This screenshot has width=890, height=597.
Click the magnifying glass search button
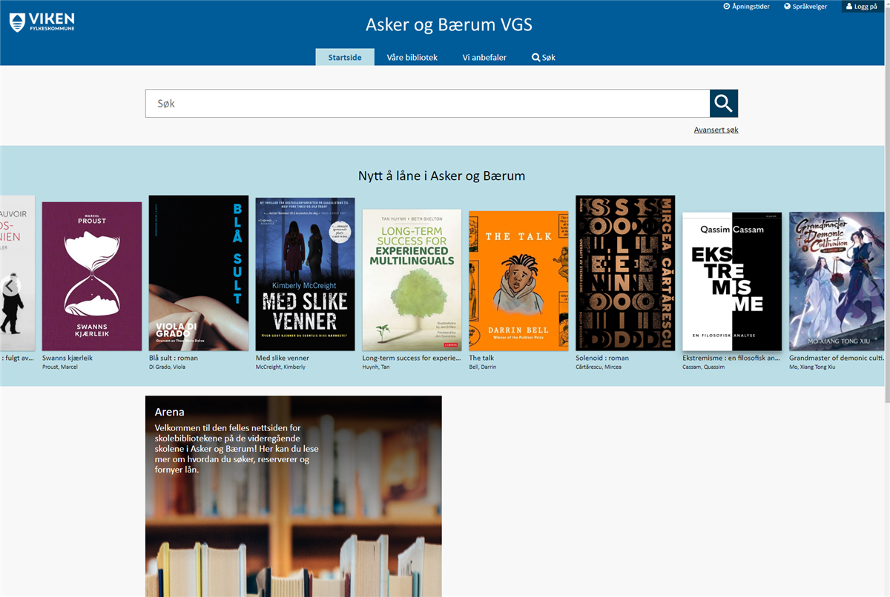[x=723, y=104]
